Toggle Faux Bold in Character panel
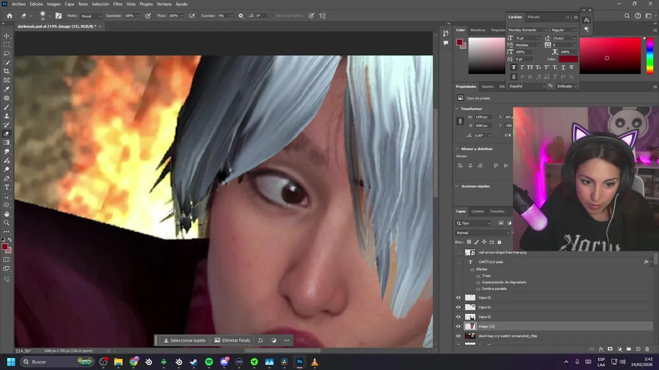Screen dimensions: 659x370 tap(514, 67)
